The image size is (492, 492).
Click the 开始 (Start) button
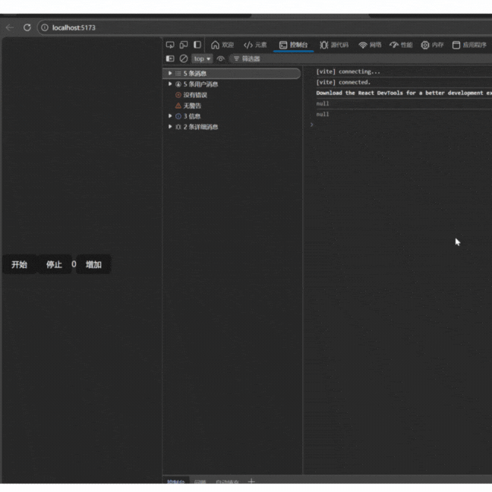(x=20, y=264)
